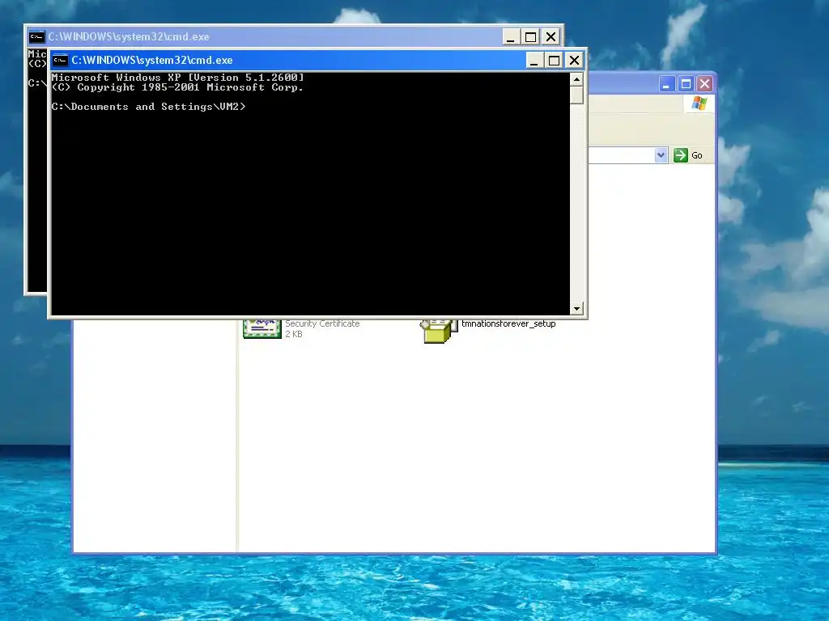Click the green Go arrow icon
829x621 pixels.
click(x=680, y=155)
